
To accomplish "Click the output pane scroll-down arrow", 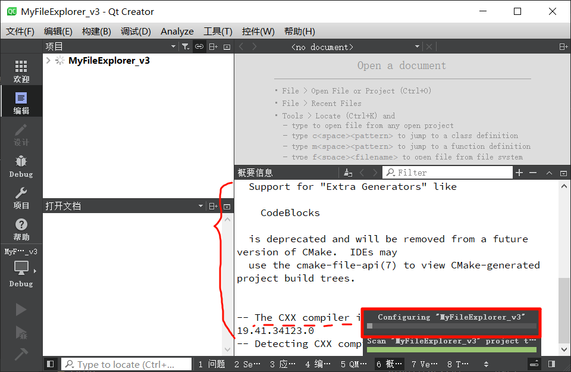I will tap(564, 349).
